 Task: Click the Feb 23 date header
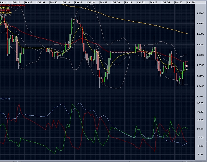pyautogui.click(x=154, y=2)
